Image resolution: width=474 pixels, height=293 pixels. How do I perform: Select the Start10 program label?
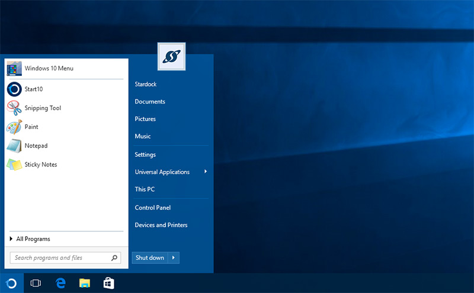tap(34, 89)
